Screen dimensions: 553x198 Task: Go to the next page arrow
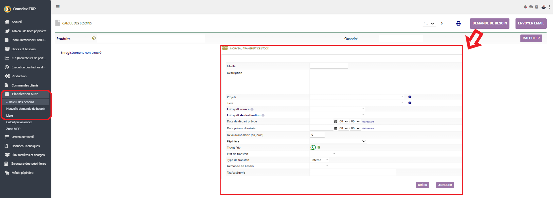pos(442,23)
